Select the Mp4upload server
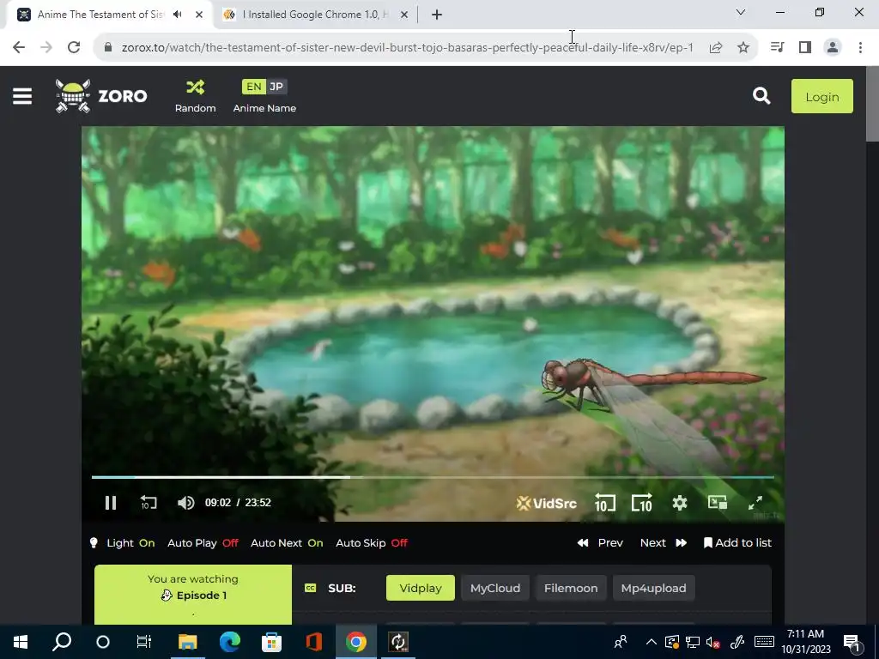This screenshot has height=659, width=879. tap(653, 588)
